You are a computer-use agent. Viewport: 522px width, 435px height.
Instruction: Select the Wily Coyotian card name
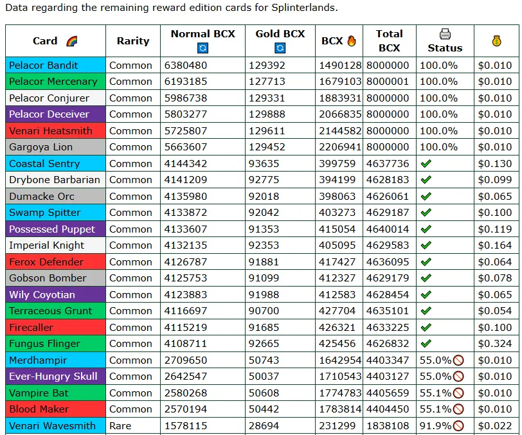42,294
